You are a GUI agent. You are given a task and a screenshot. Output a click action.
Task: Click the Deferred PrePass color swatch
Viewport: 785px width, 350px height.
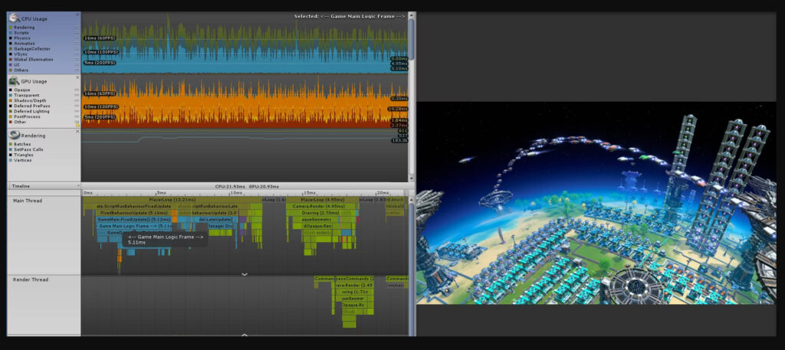pos(11,106)
